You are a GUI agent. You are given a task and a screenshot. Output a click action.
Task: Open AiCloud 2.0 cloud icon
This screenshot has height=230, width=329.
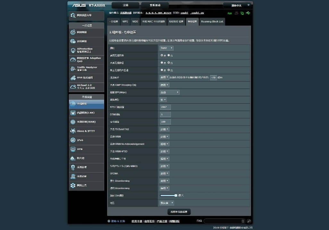pyautogui.click(x=73, y=87)
